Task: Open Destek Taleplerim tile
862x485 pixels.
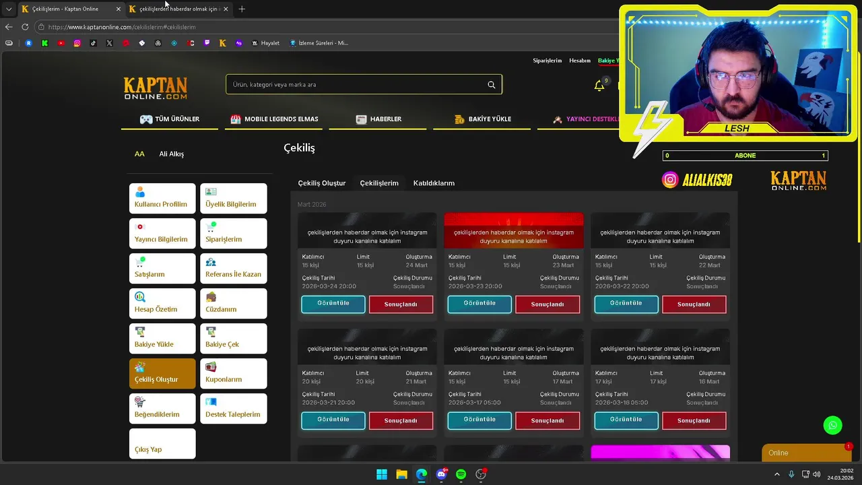Action: point(234,408)
